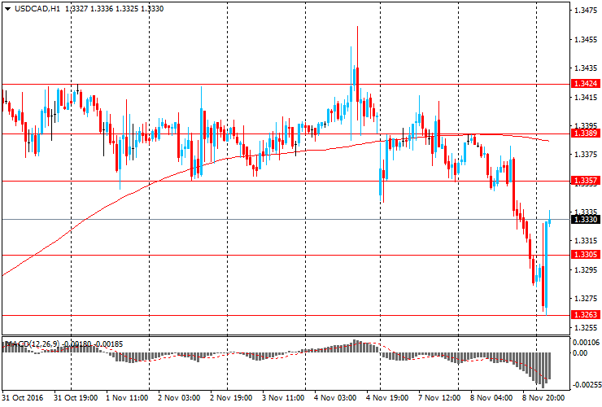Click the USDCAD,H1 chart title text
This screenshot has width=602, height=407.
(x=41, y=8)
